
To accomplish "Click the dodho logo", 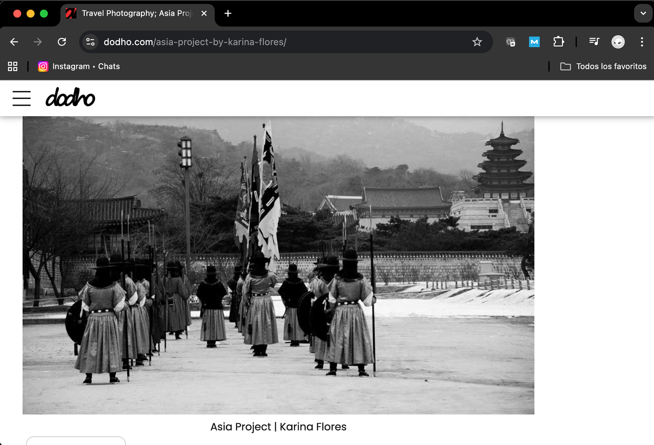I will click(70, 97).
